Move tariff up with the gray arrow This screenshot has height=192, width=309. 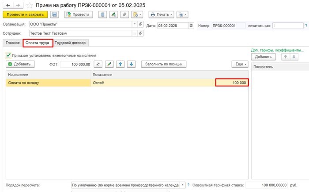pos(285,57)
